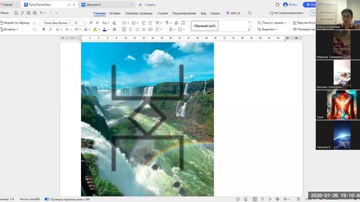Open the Меню button
Screen dimensions: 360x202
[4, 13]
